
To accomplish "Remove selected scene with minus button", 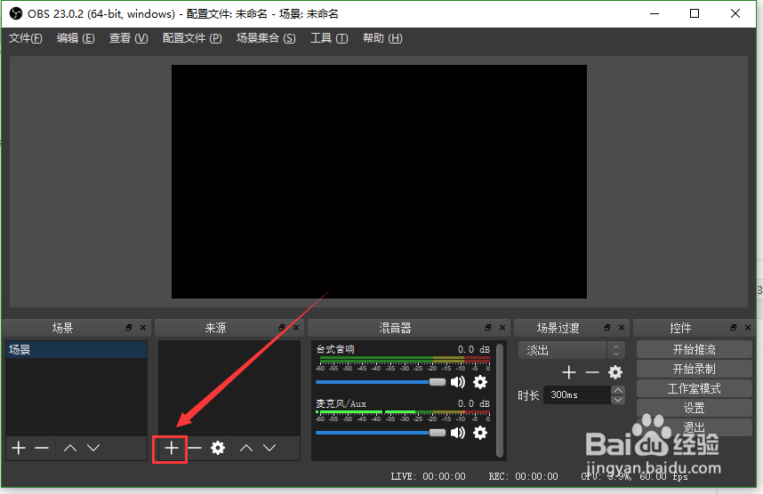I will (x=42, y=448).
